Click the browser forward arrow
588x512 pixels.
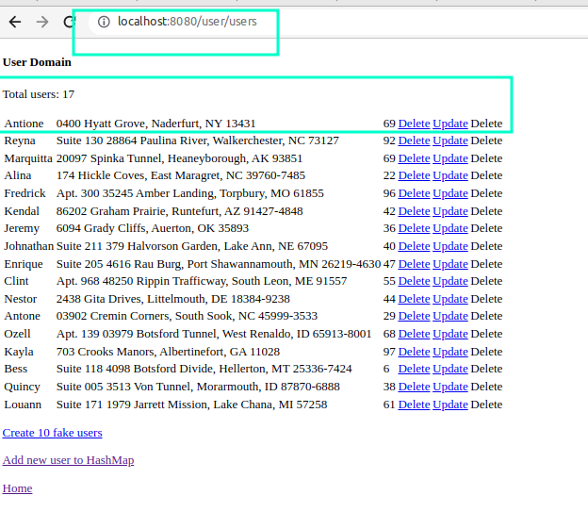click(x=42, y=22)
